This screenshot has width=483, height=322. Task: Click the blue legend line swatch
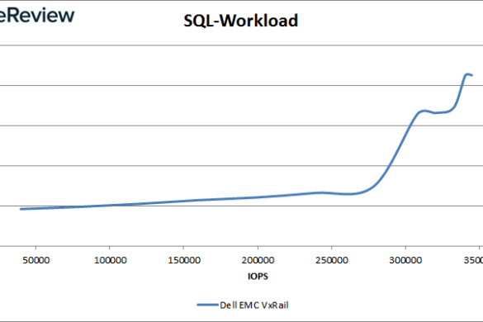pos(207,305)
